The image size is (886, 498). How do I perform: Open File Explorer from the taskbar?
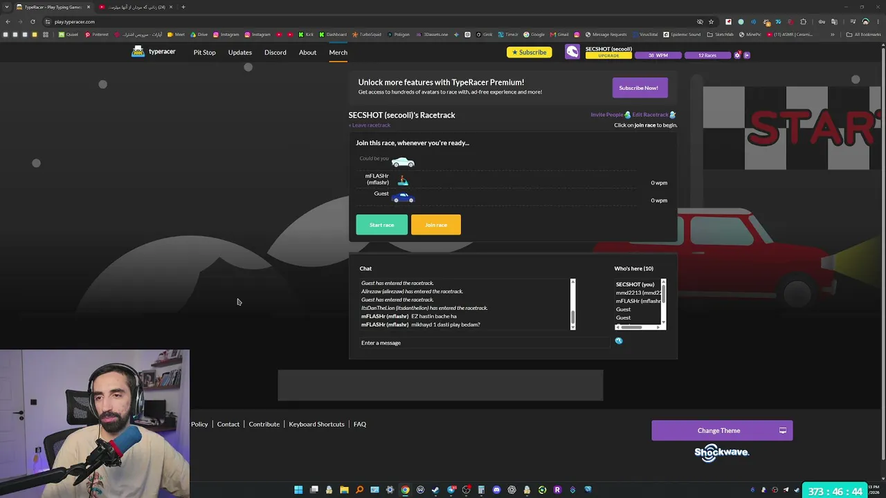coord(344,490)
